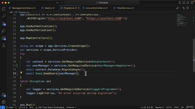Viewport: 195px width, 109px height.
Task: Click MigrateAsync on line 32
Action: pos(71,69)
